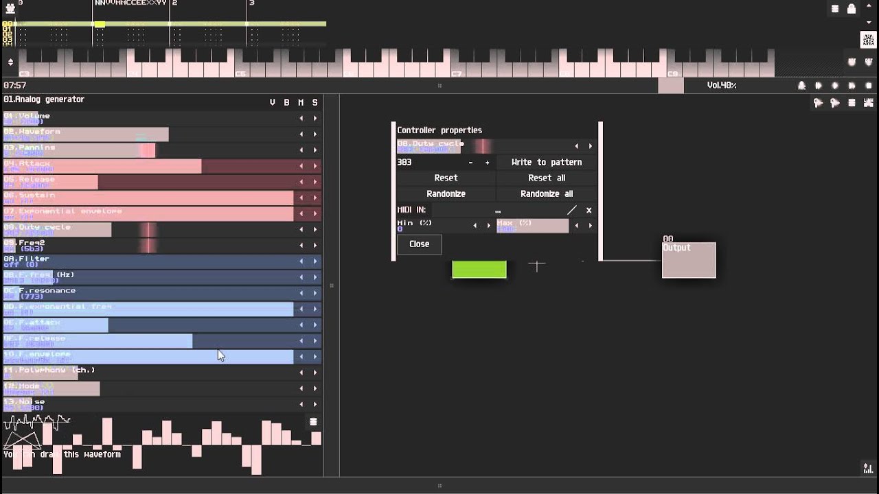This screenshot has width=879, height=494.
Task: Decrease Polyphony with left arrow
Action: pyautogui.click(x=301, y=373)
